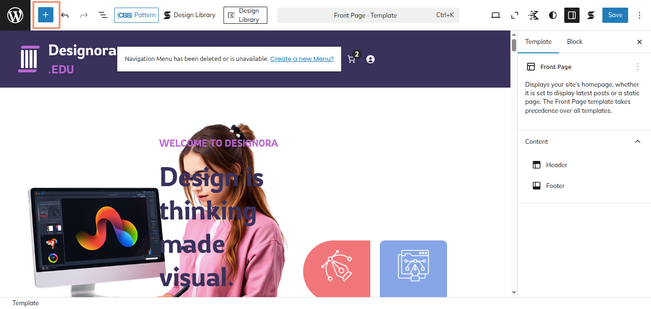Open the outlined Design Library button

(245, 15)
